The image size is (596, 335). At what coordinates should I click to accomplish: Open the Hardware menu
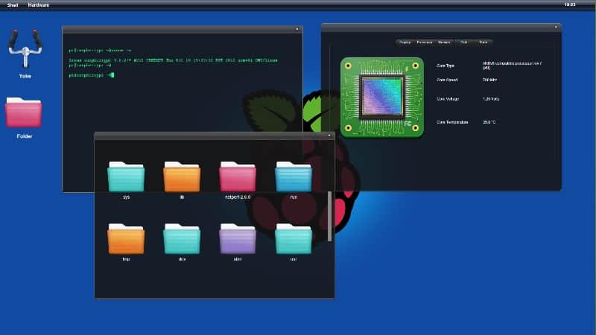click(x=39, y=4)
